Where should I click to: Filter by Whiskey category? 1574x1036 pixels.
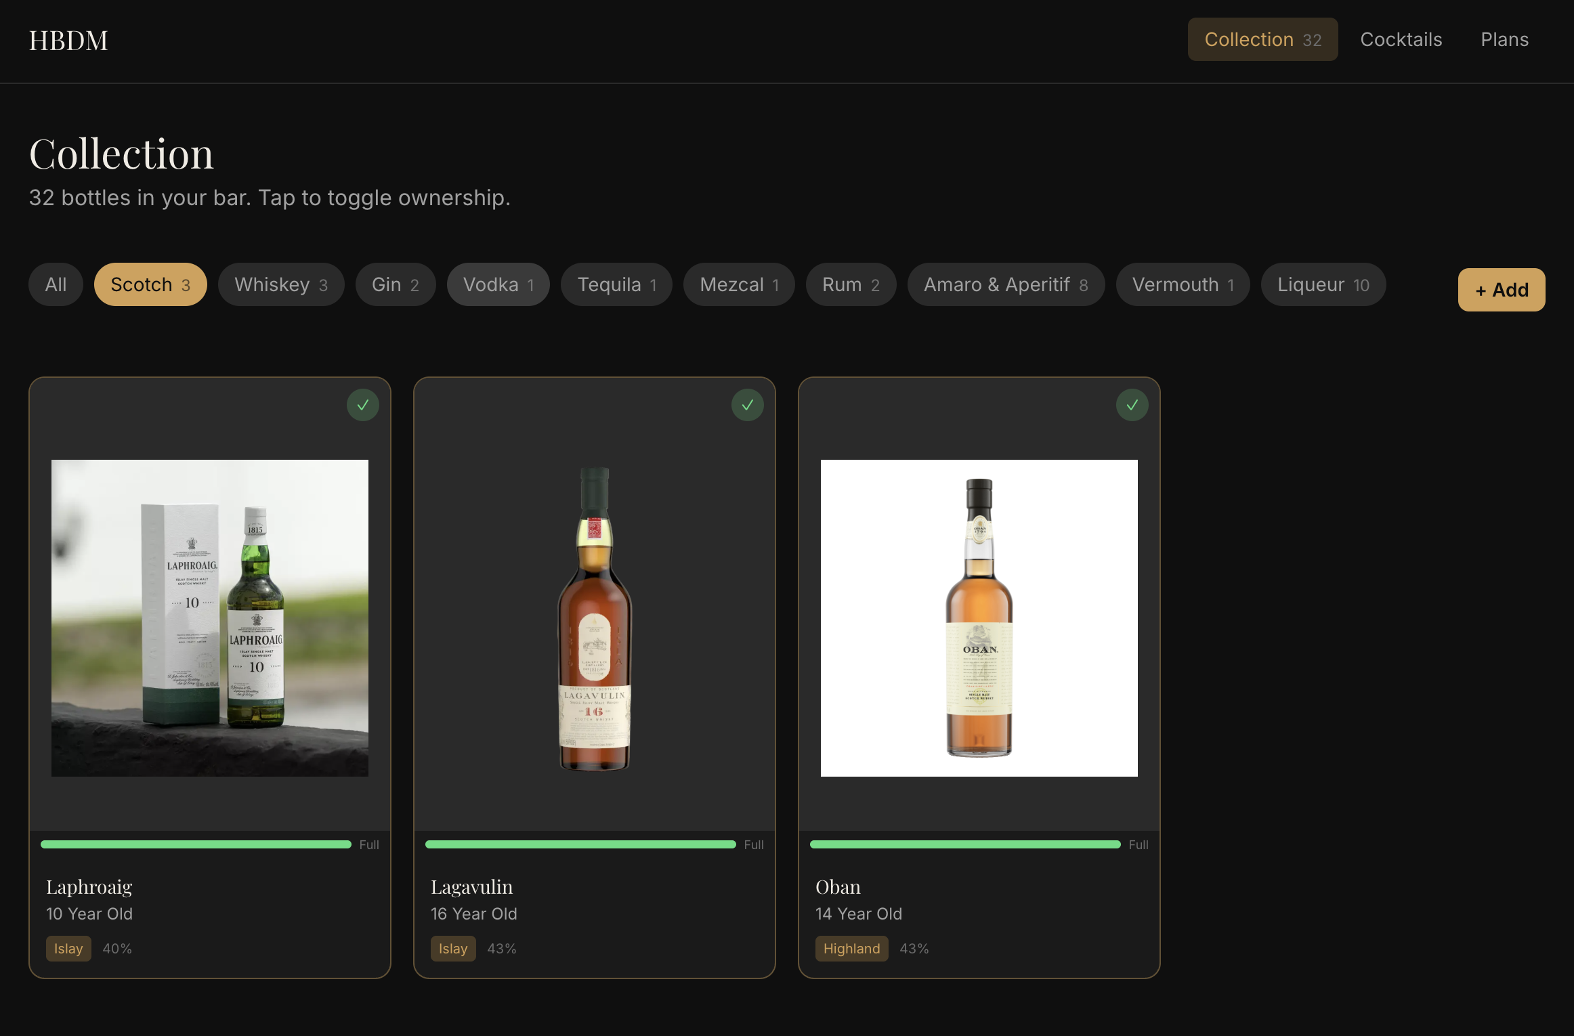(x=280, y=284)
